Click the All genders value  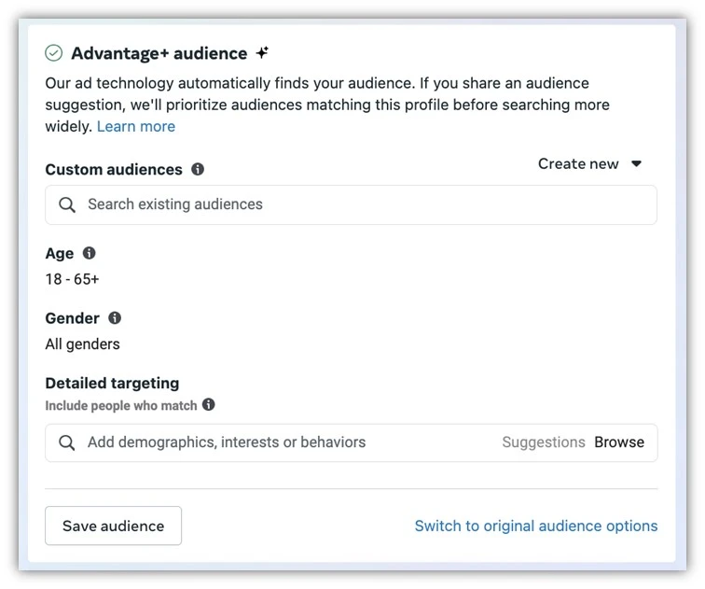pyautogui.click(x=82, y=344)
